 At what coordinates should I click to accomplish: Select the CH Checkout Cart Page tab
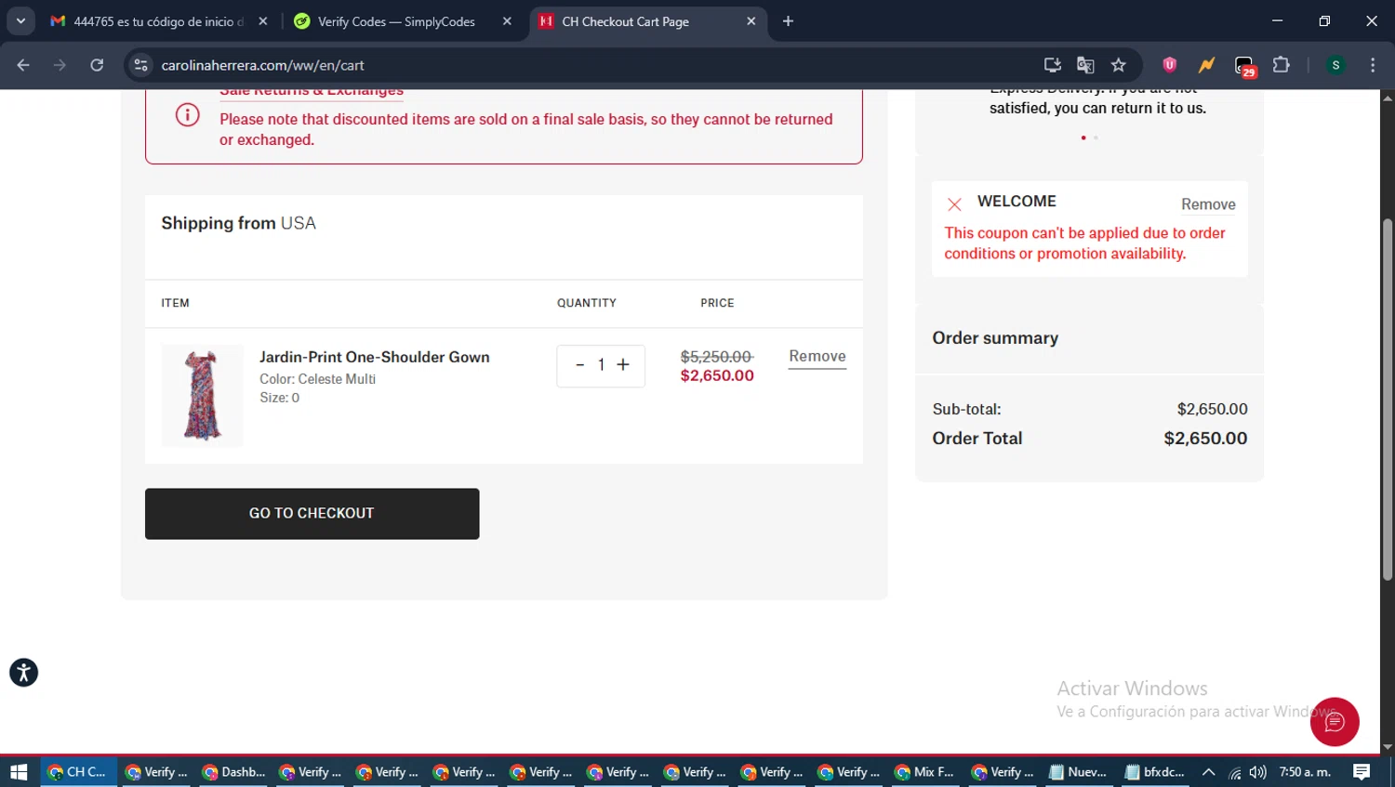tap(625, 21)
